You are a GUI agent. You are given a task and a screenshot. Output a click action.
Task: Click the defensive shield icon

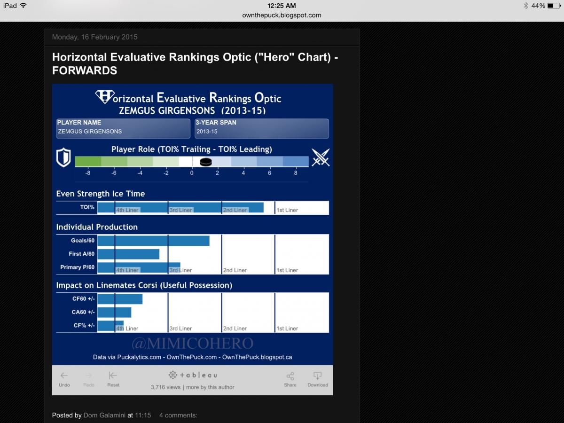[63, 158]
